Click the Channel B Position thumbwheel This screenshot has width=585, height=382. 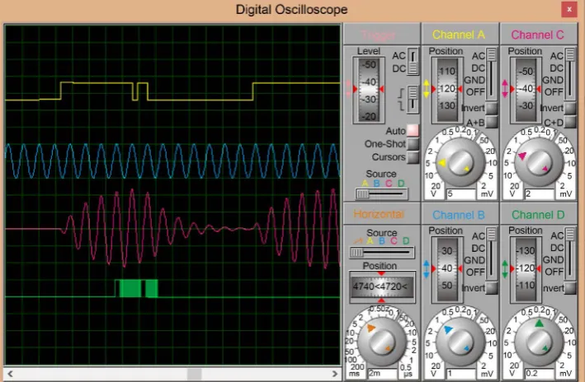pos(446,269)
